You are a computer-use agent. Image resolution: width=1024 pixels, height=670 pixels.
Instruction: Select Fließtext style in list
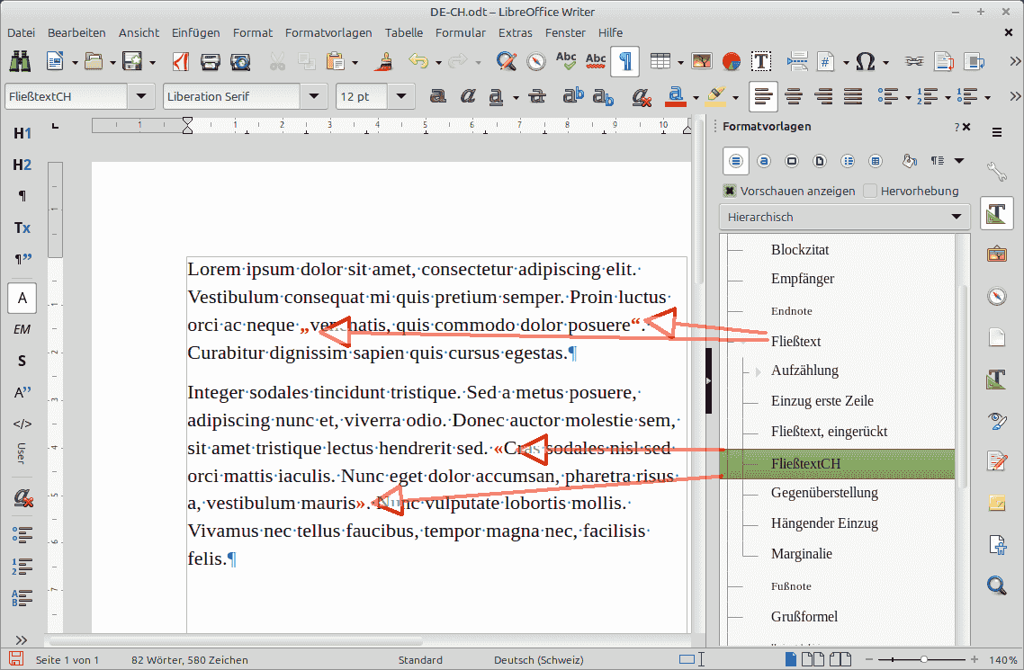795,341
